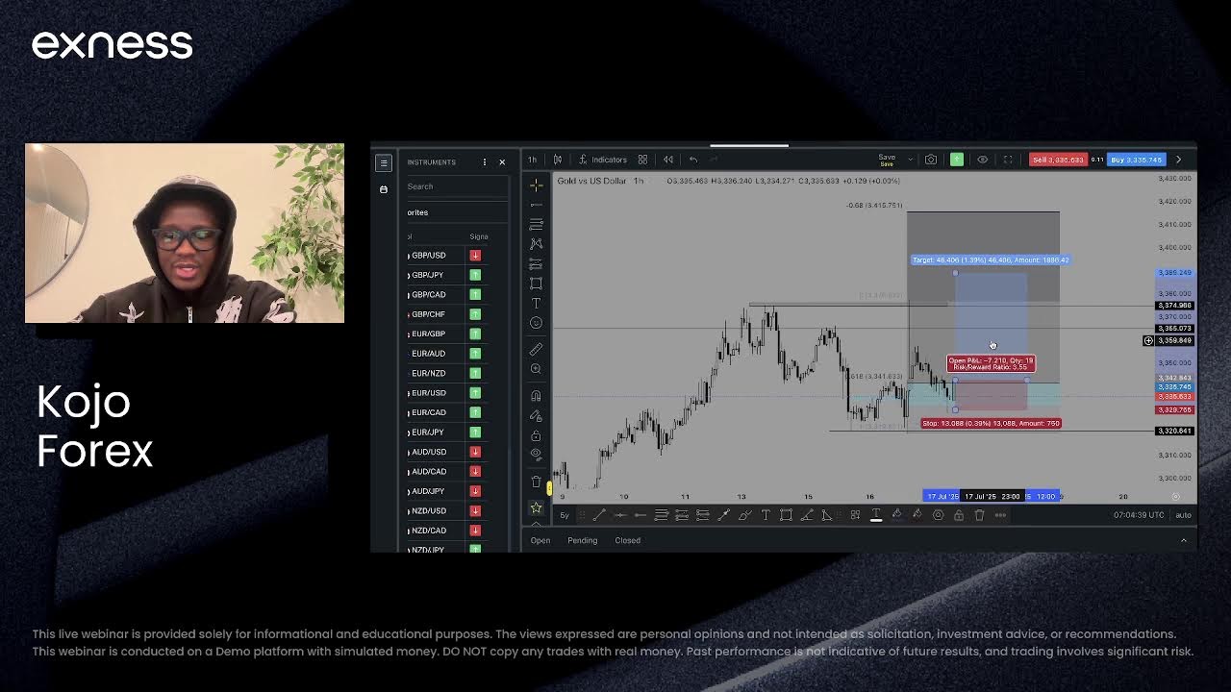Image resolution: width=1231 pixels, height=692 pixels.
Task: Toggle auto price scale
Action: click(1183, 515)
